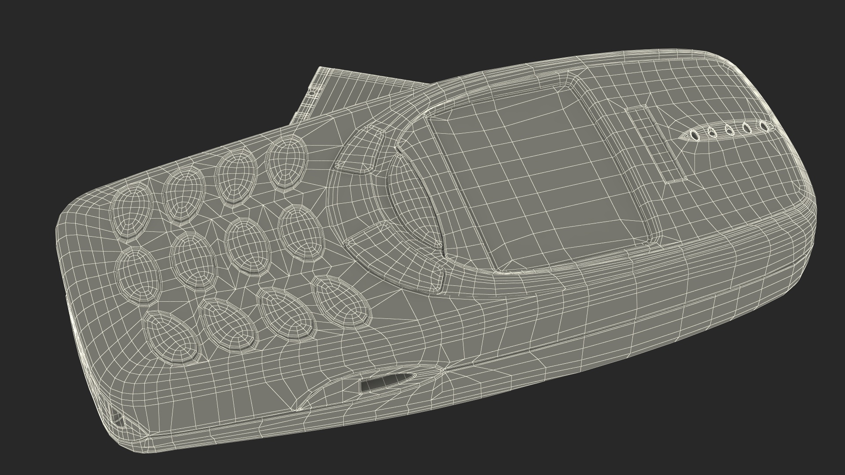Click the middle earpiece speaker hole
Screen dimensions: 845x475
click(729, 130)
